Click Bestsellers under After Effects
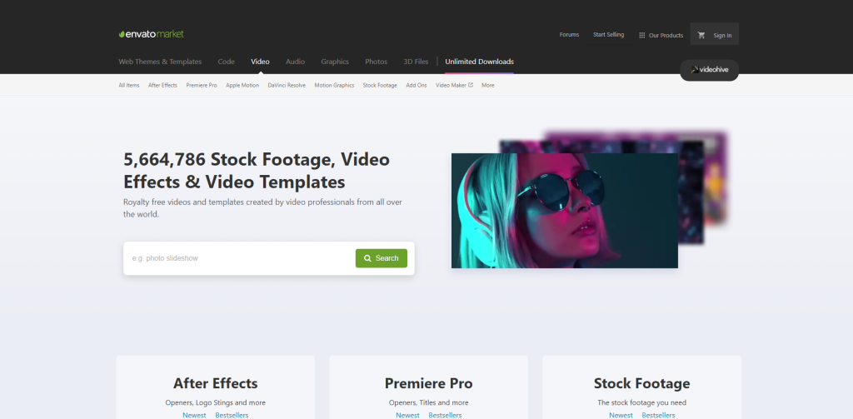Image resolution: width=853 pixels, height=419 pixels. tap(232, 415)
